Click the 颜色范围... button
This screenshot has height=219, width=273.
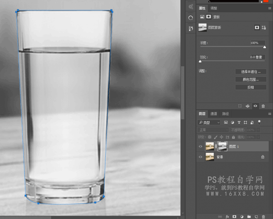coord(251,79)
